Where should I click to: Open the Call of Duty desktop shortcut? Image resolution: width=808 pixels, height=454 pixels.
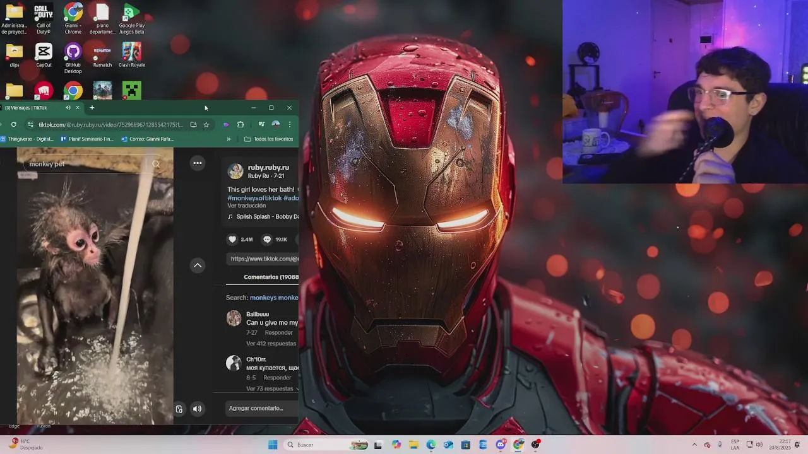point(44,19)
